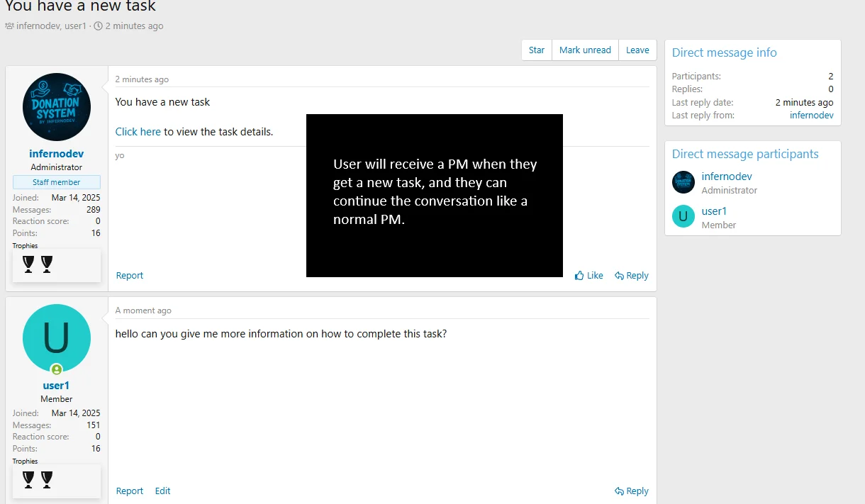Click the first trophy icon under infernodev
865x504 pixels.
(x=28, y=264)
